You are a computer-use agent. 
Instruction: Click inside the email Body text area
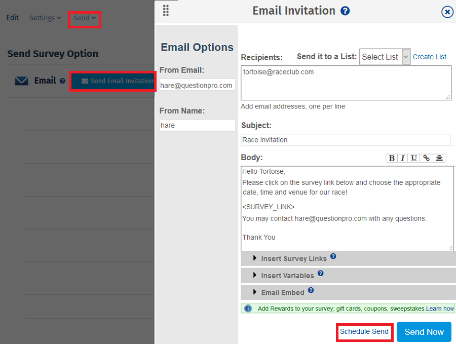pyautogui.click(x=347, y=209)
